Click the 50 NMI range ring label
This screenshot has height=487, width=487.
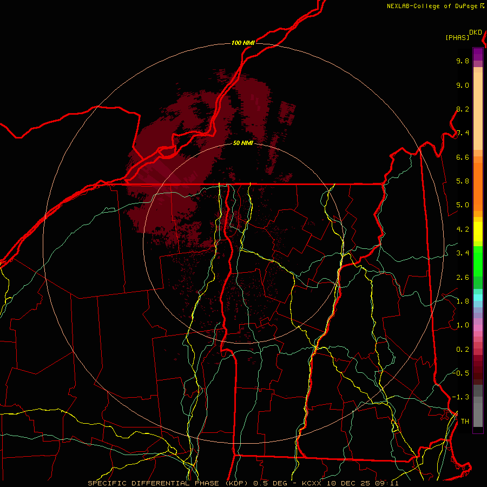pyautogui.click(x=243, y=143)
